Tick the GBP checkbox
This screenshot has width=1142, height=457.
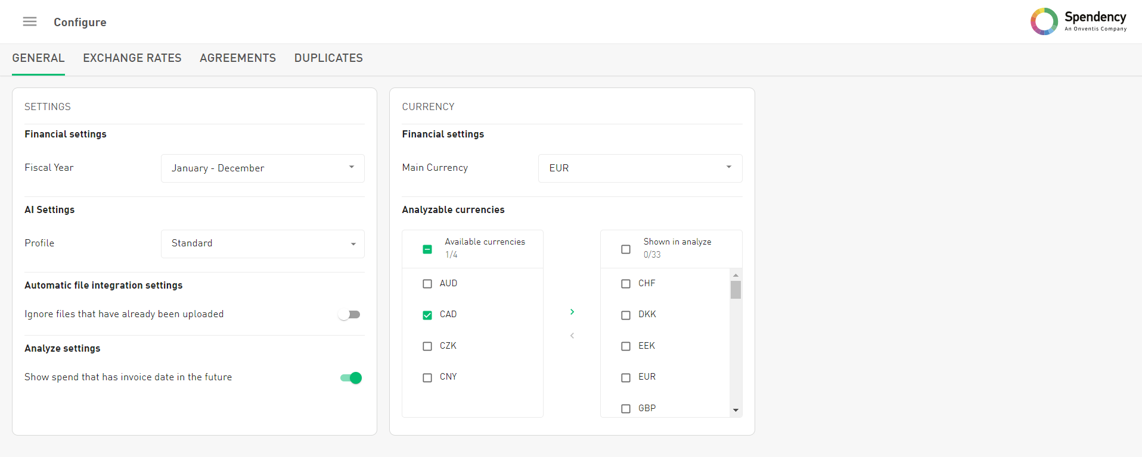pyautogui.click(x=626, y=409)
